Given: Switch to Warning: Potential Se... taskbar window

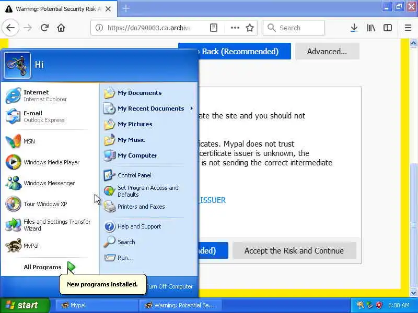Looking at the screenshot, I should coord(181,305).
